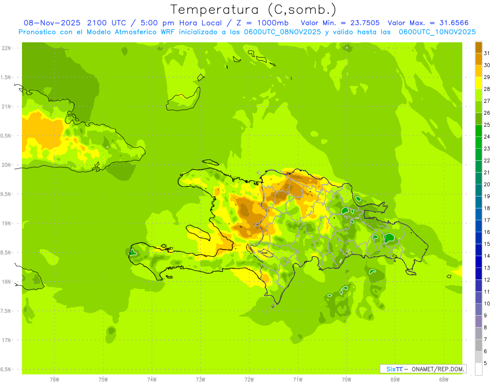The width and height of the screenshot is (498, 385).
Task: Click the 22N latitude axis label
Action: tap(7, 48)
